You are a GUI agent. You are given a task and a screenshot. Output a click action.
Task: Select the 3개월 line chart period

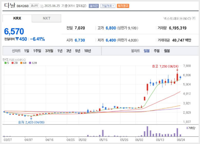(49, 51)
